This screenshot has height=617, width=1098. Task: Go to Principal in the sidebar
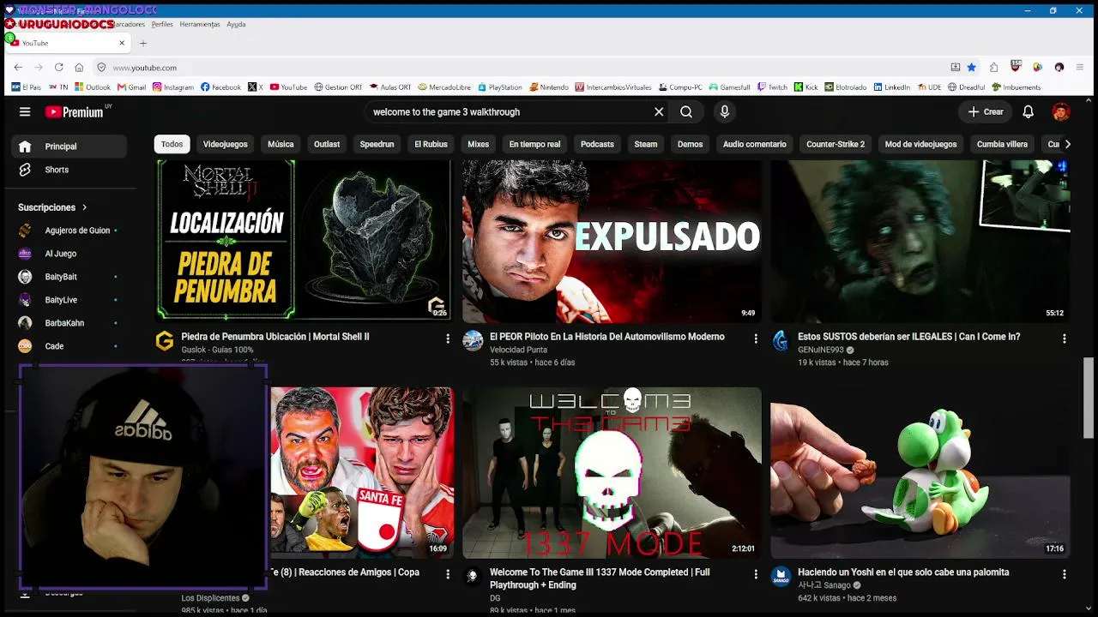[69, 147]
